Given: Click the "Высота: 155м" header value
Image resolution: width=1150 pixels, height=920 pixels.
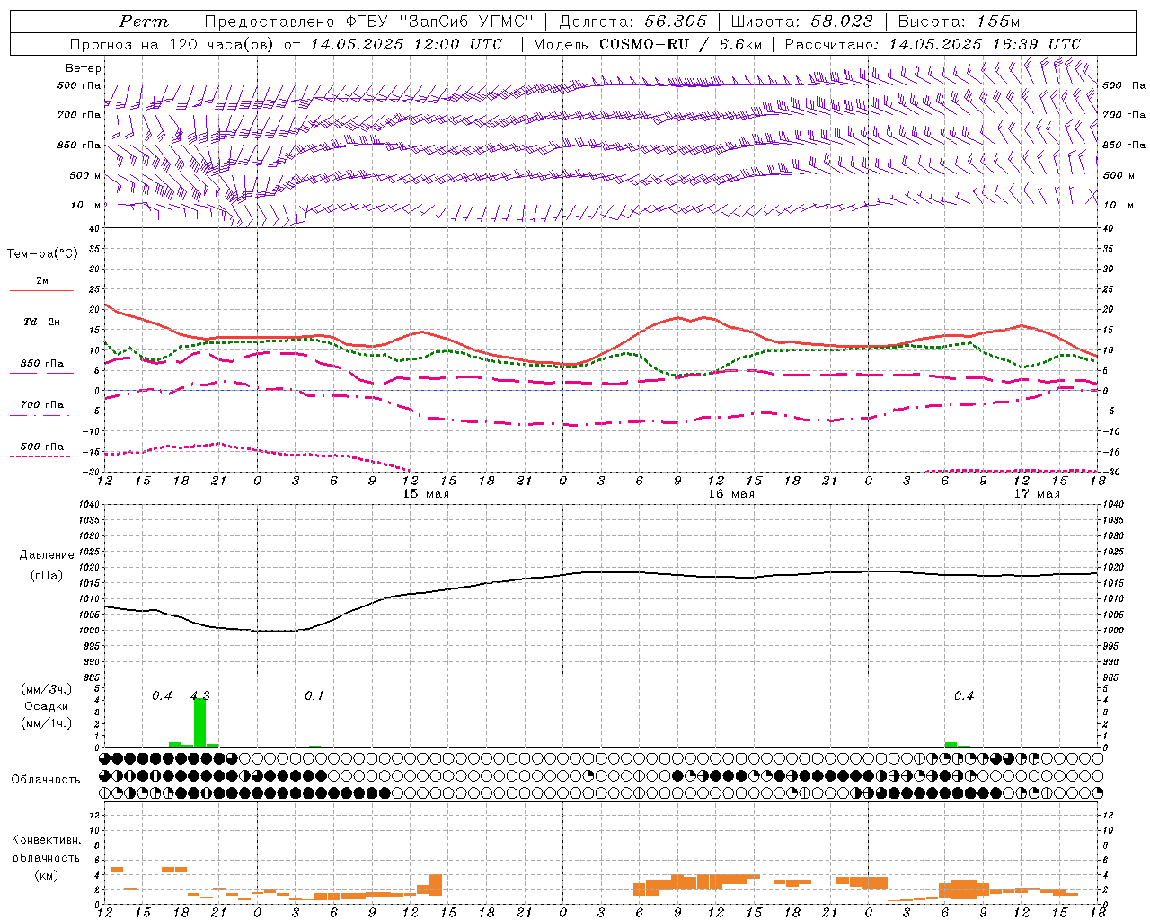Looking at the screenshot, I should coord(959,22).
